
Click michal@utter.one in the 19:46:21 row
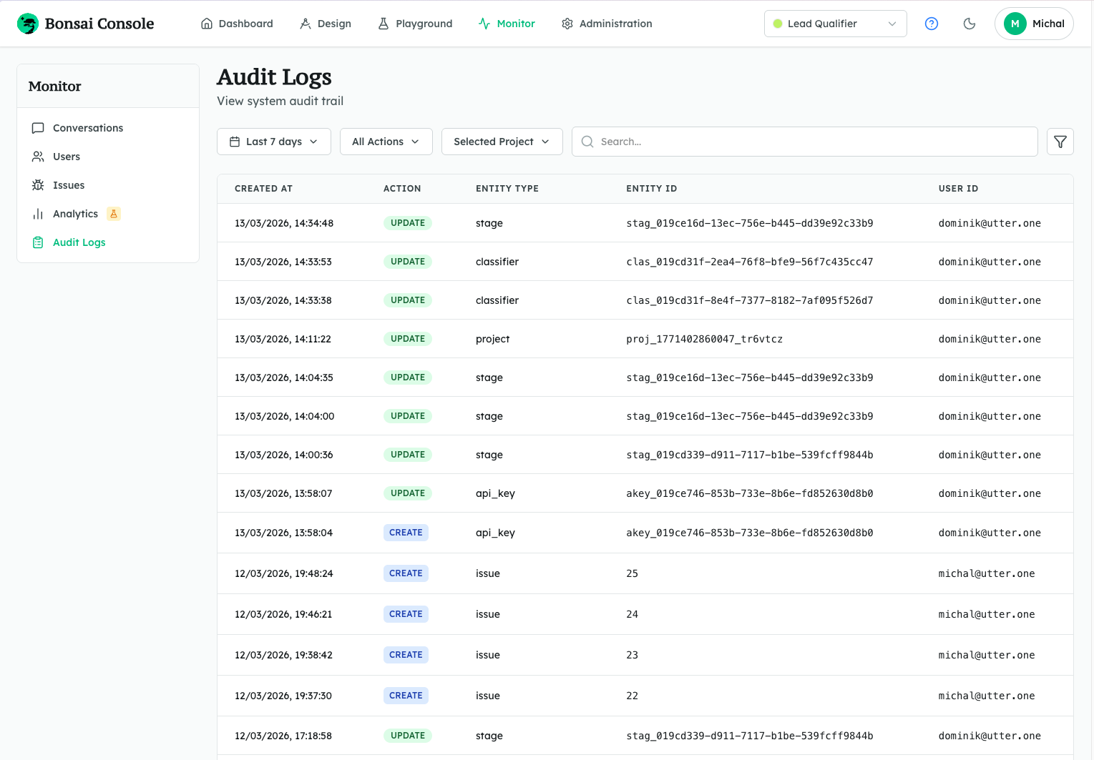click(x=987, y=614)
